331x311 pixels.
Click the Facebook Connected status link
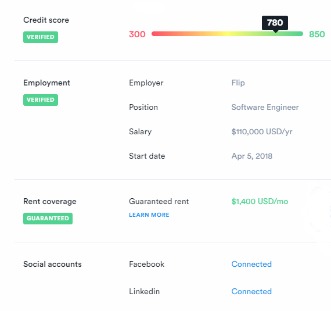251,264
